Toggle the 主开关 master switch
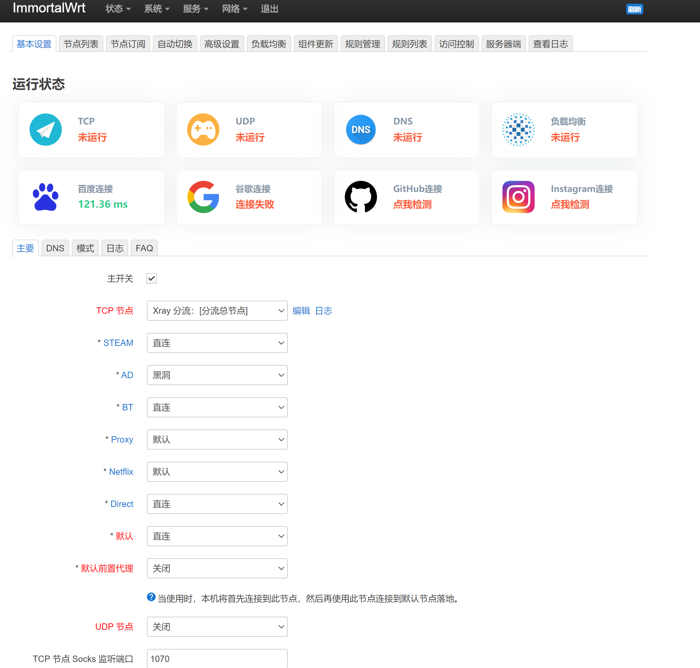 tap(151, 278)
